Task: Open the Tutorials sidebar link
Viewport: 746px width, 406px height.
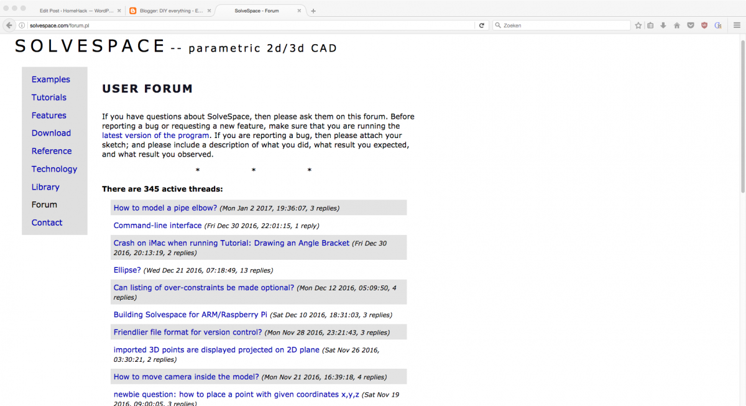Action: click(49, 98)
